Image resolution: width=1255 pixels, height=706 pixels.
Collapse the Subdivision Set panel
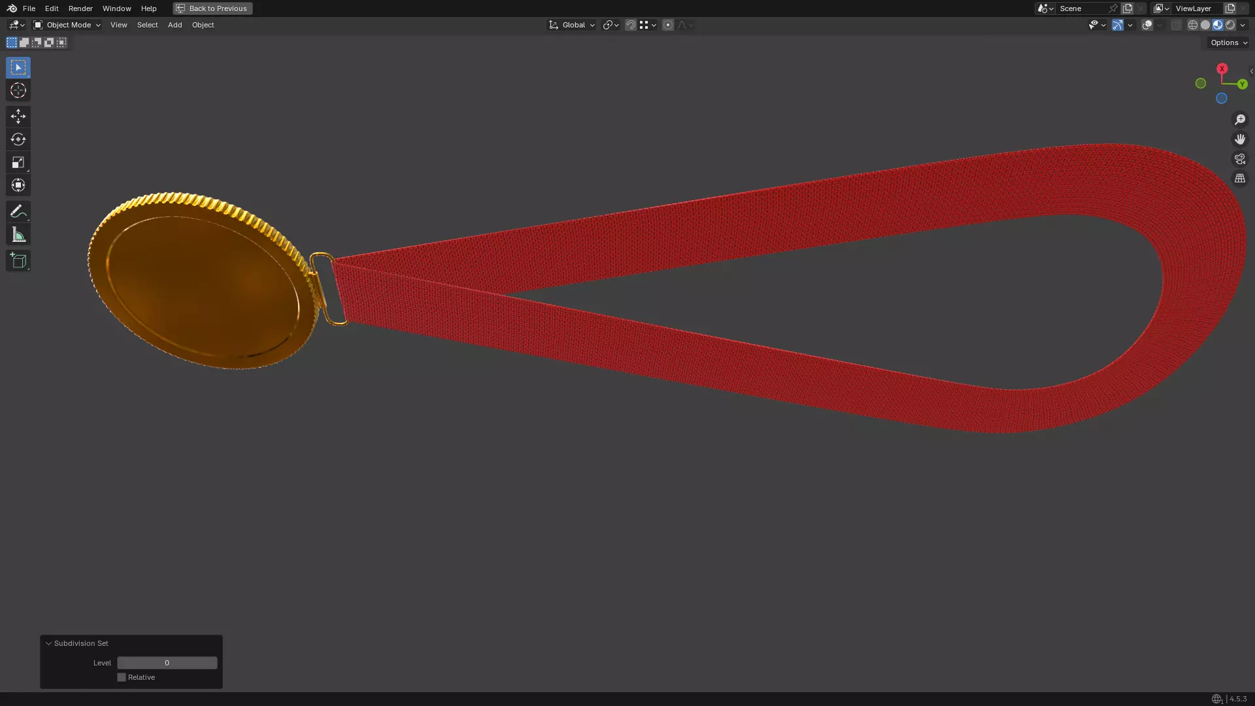(48, 643)
